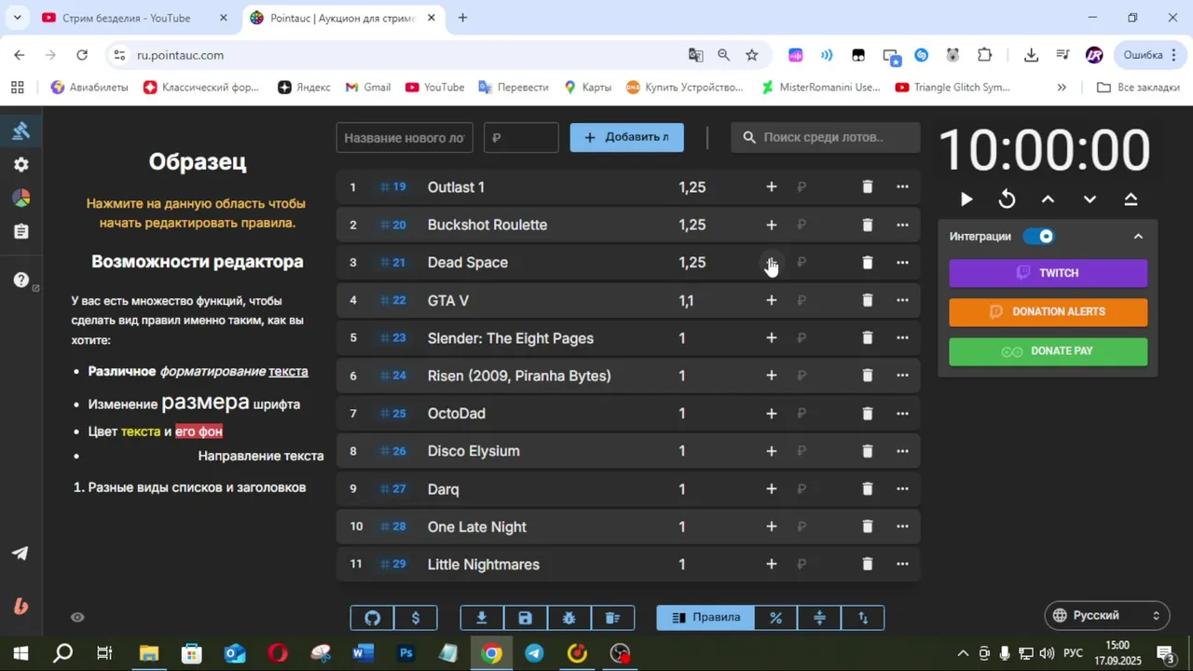Expand the bookmarks overflow chevron

point(1061,87)
